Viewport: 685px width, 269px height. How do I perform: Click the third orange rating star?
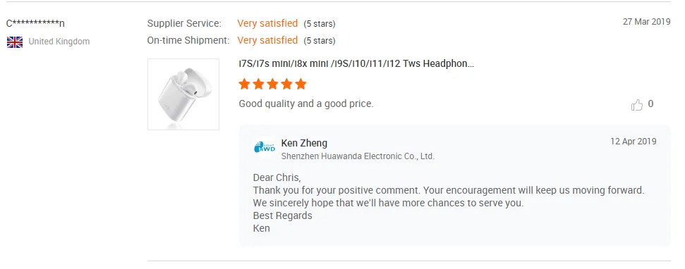272,84
